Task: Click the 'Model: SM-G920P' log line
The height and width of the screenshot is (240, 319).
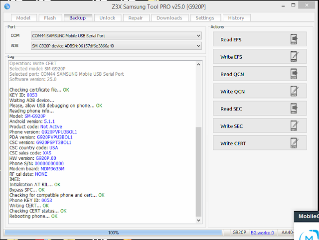Action: (x=27, y=116)
